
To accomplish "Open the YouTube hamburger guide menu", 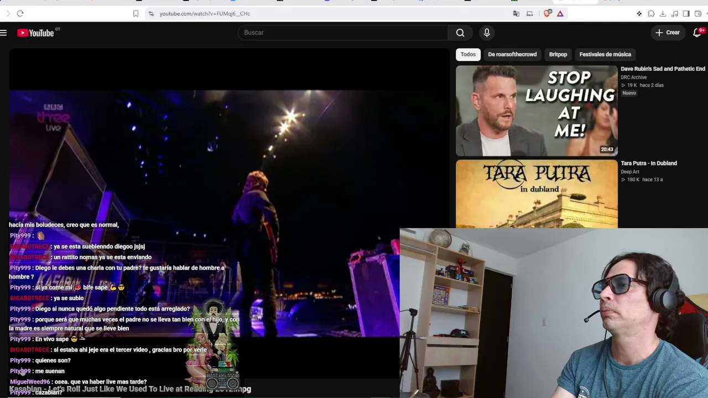I will tap(3, 33).
